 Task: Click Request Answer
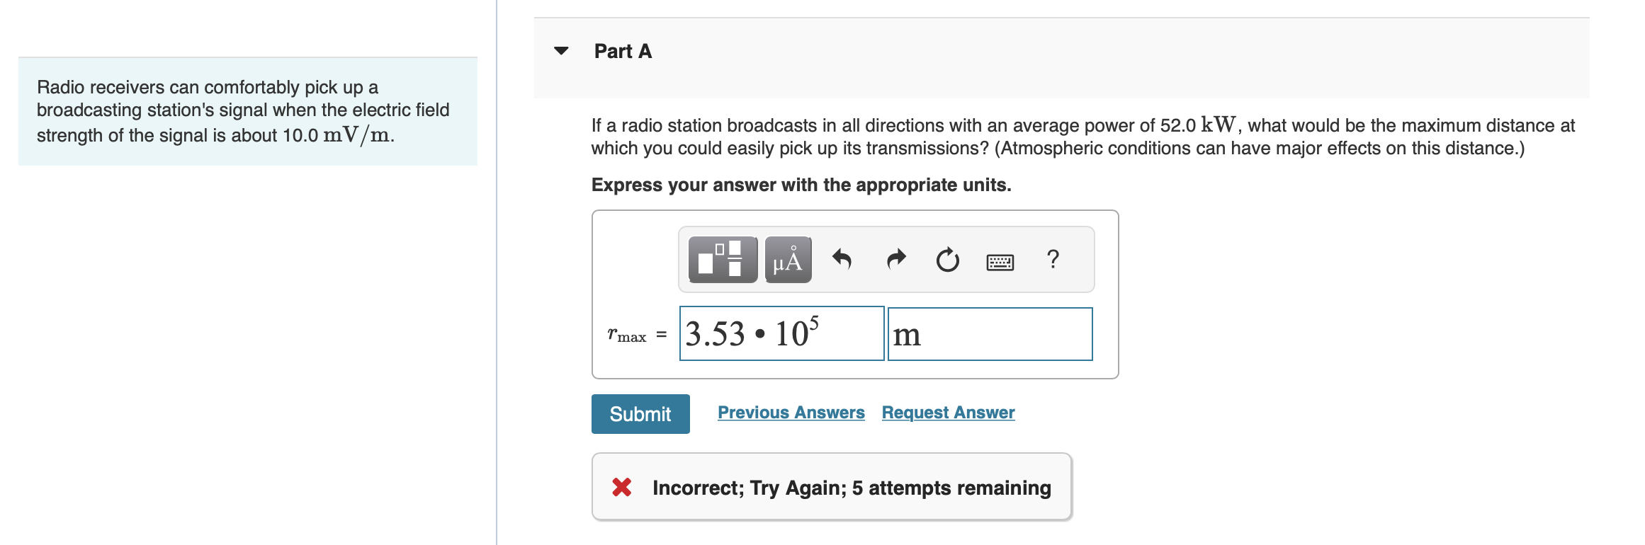click(x=948, y=412)
